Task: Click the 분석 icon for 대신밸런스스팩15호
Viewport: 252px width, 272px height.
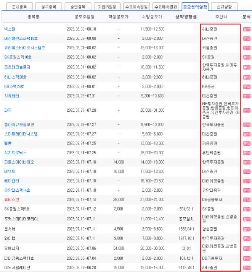Action: click(x=247, y=39)
